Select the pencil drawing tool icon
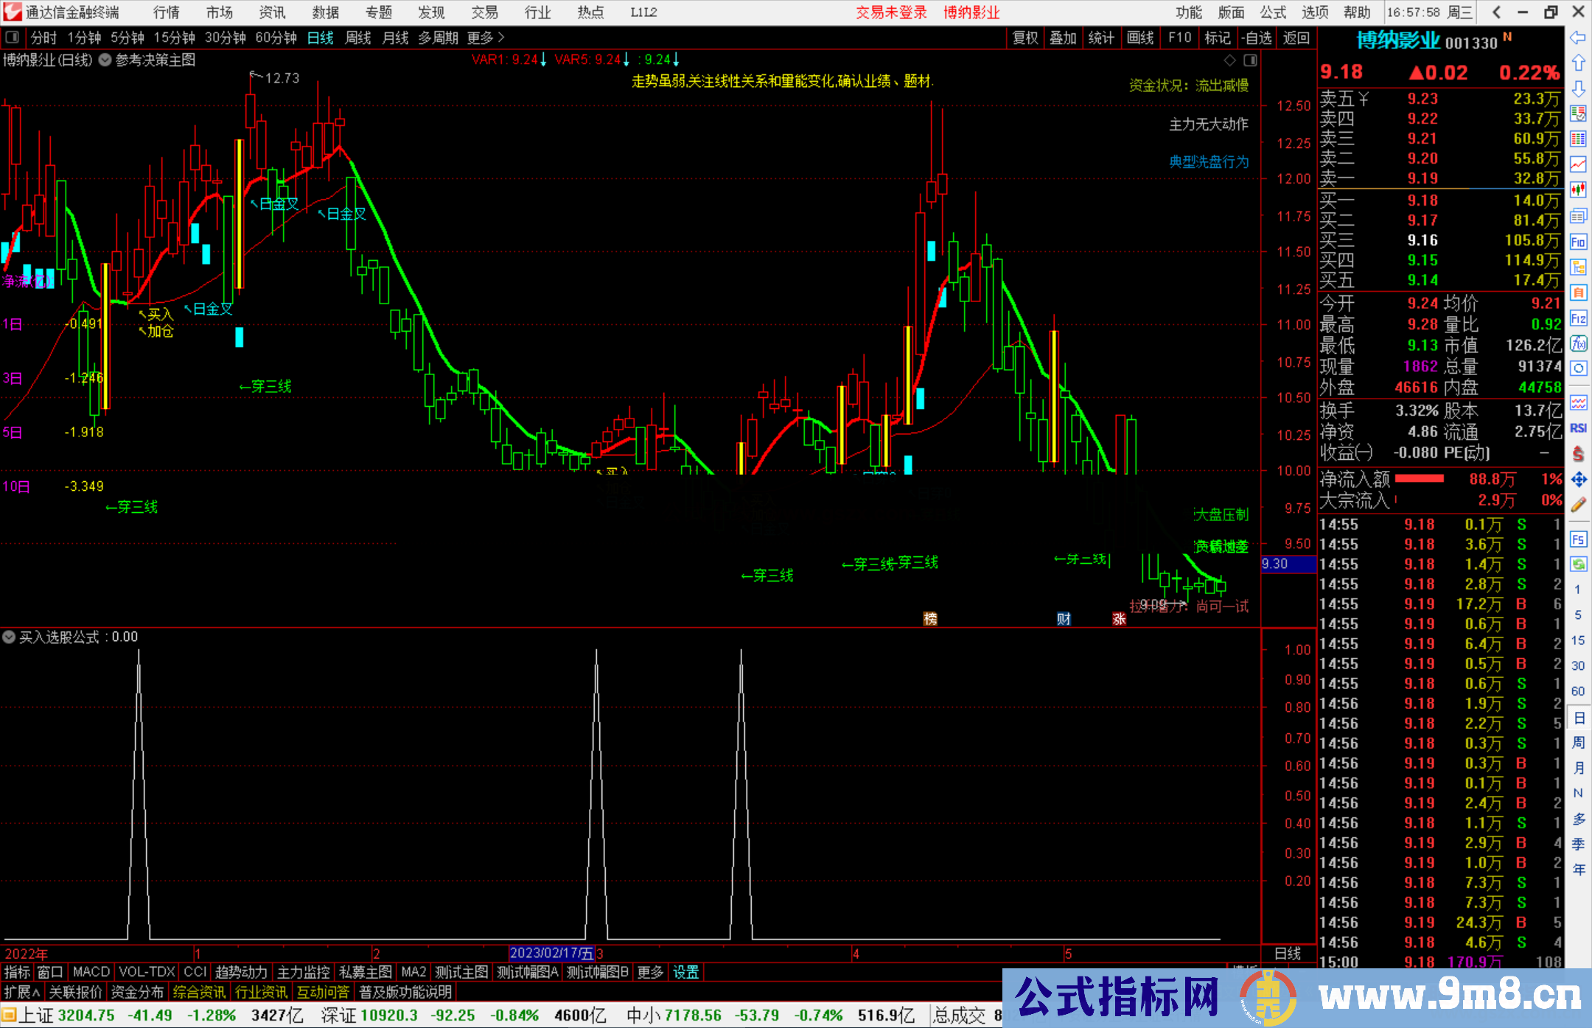Viewport: 1592px width, 1028px height. point(1578,505)
